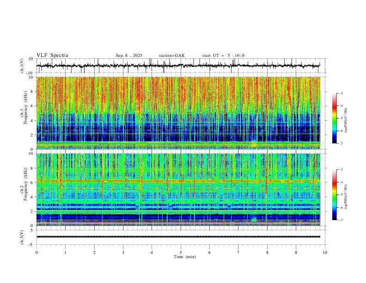Click the "1" tick on the Time axis

(65, 252)
